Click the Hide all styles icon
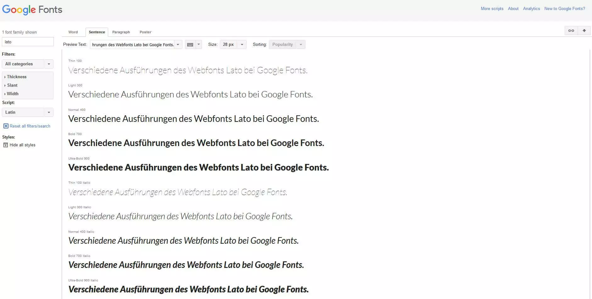Image resolution: width=592 pixels, height=299 pixels. click(x=6, y=145)
